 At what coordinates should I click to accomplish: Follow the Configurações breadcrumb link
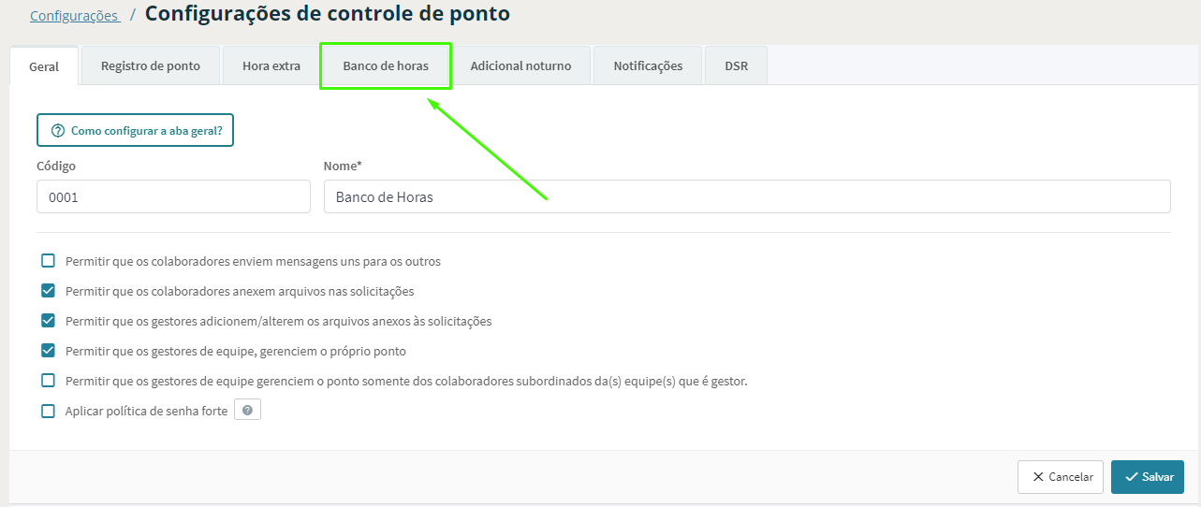coord(74,16)
